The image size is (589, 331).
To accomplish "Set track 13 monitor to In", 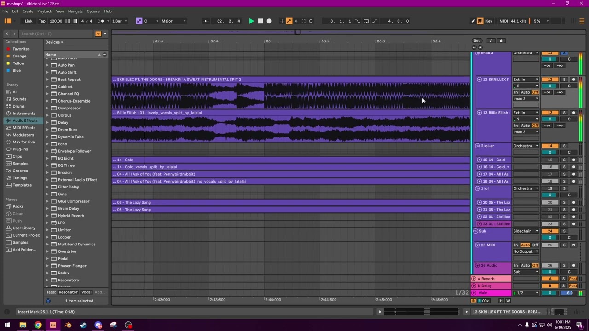I will pos(516,126).
